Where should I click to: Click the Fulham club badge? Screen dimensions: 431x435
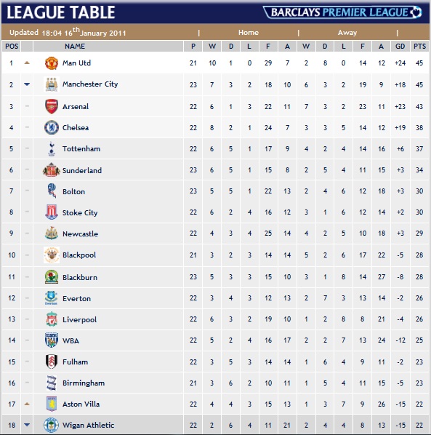point(52,362)
